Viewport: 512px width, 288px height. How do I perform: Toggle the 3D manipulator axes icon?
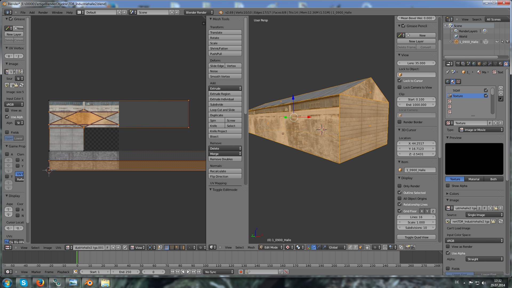pos(308,247)
